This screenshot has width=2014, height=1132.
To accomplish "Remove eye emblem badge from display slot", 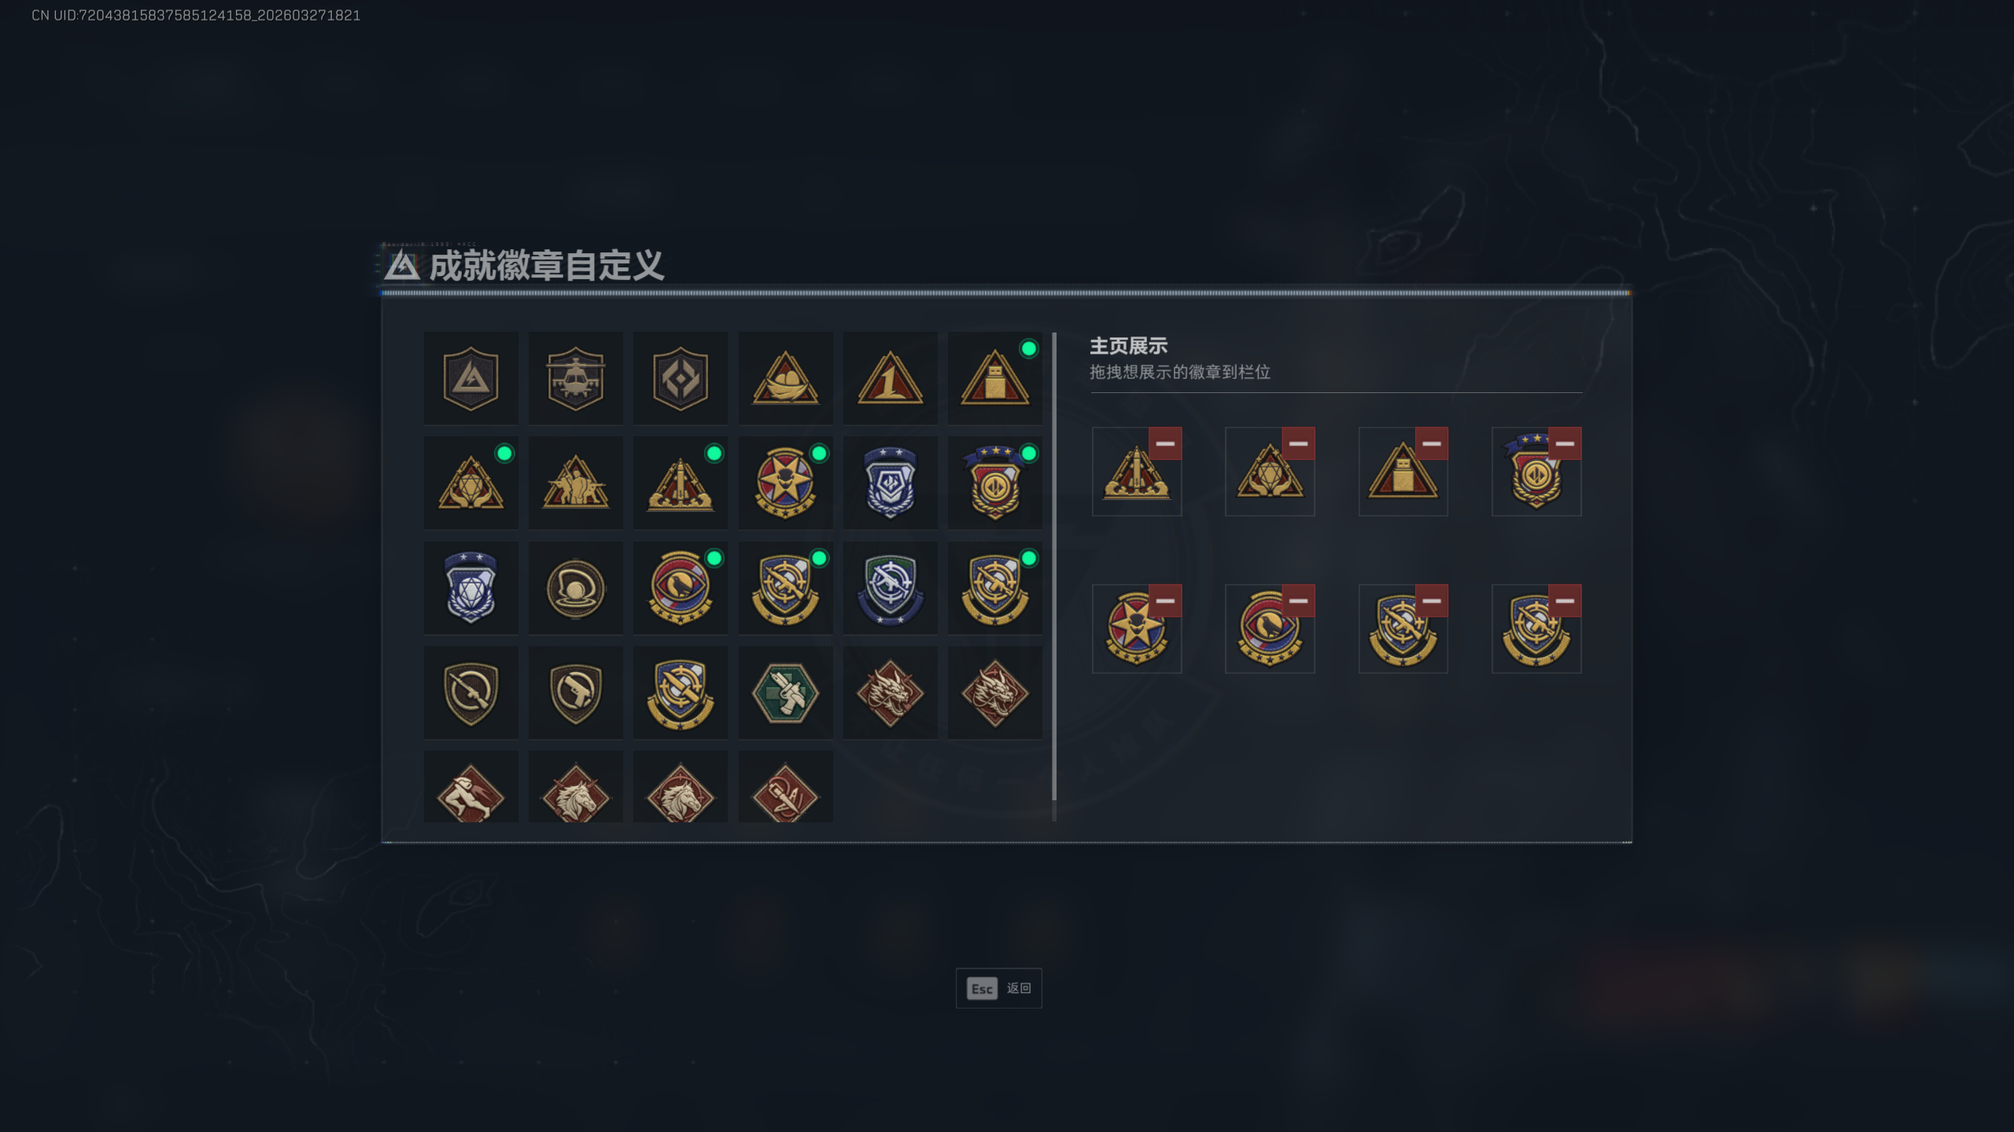I will tap(1298, 601).
